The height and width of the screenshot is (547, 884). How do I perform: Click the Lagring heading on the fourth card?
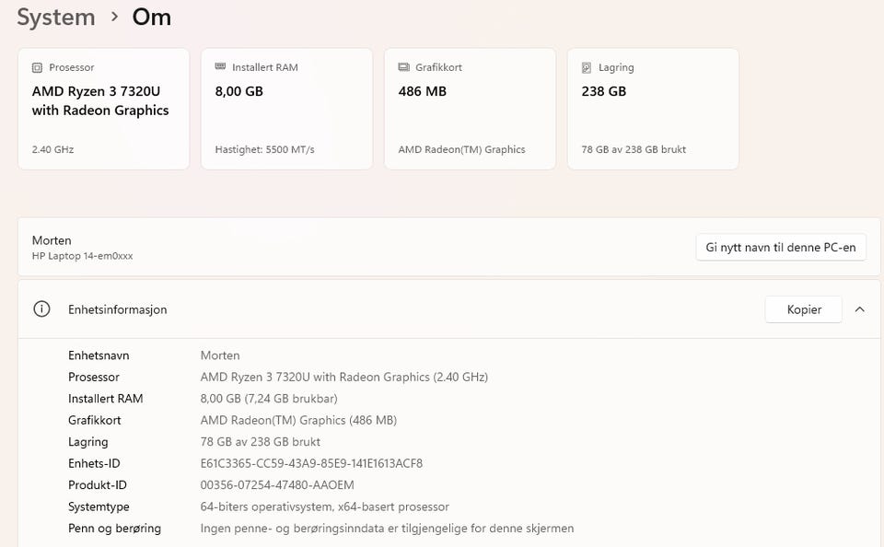[616, 67]
